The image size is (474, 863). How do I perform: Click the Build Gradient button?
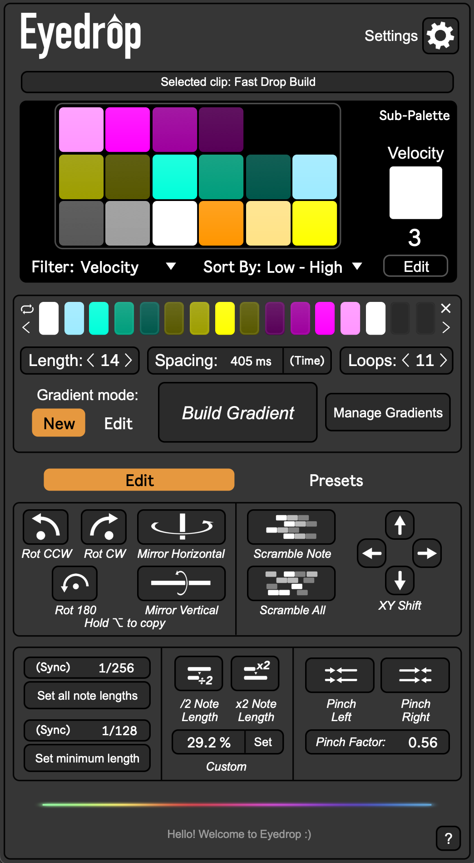point(237,412)
